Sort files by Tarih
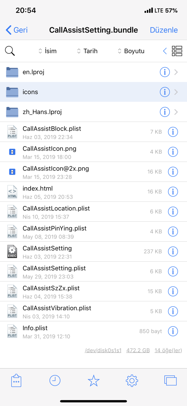Image resolution: width=187 pixels, height=406 pixels. pos(87,51)
